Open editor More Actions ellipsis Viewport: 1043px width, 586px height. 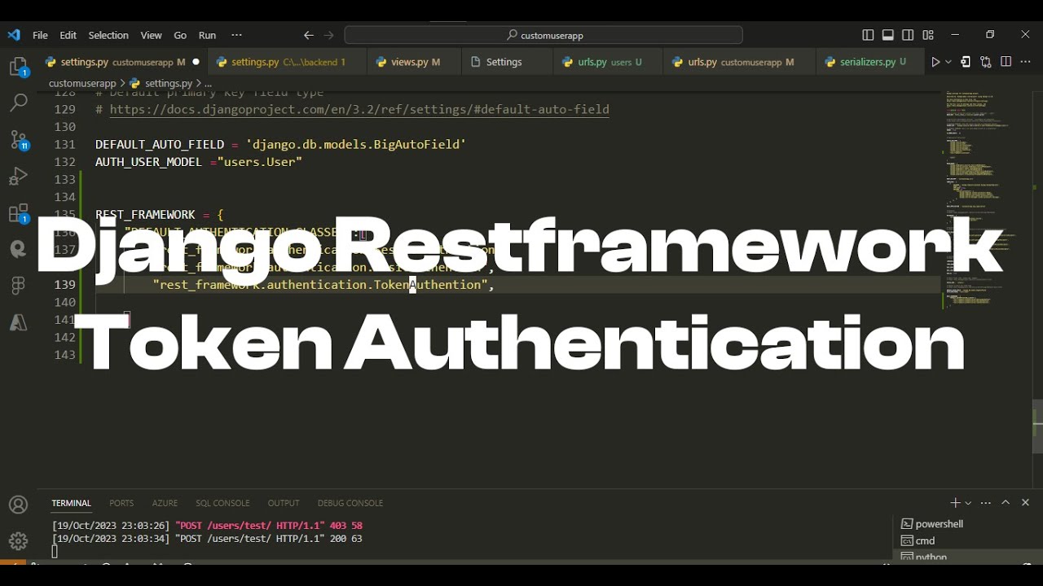coord(1026,62)
